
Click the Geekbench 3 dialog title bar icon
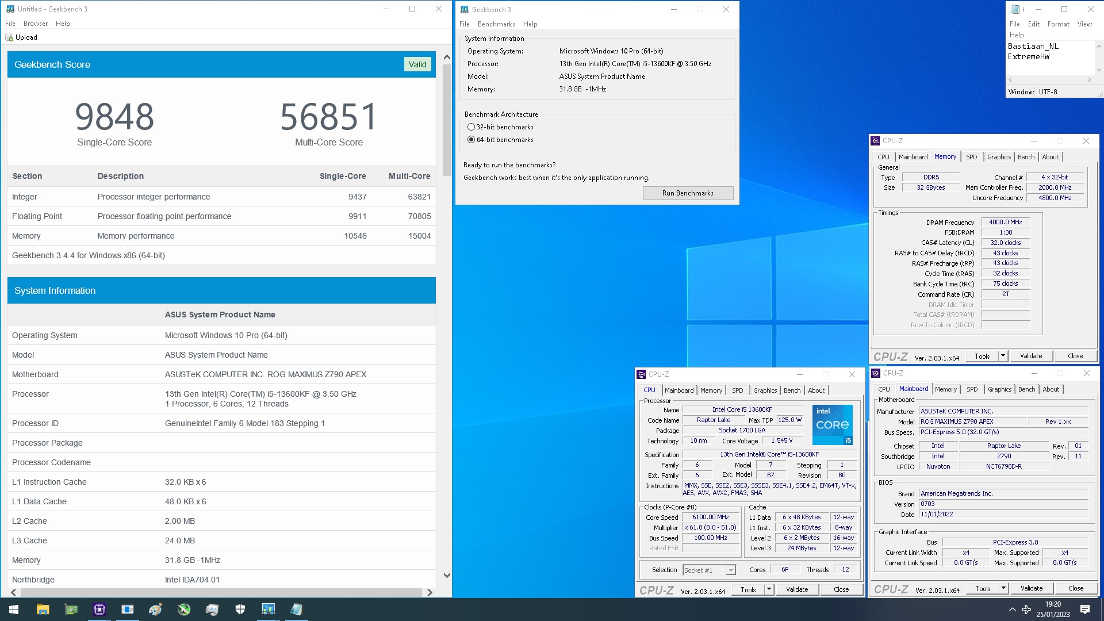pos(465,9)
